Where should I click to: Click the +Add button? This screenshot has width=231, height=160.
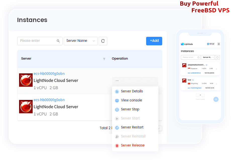pyautogui.click(x=154, y=41)
